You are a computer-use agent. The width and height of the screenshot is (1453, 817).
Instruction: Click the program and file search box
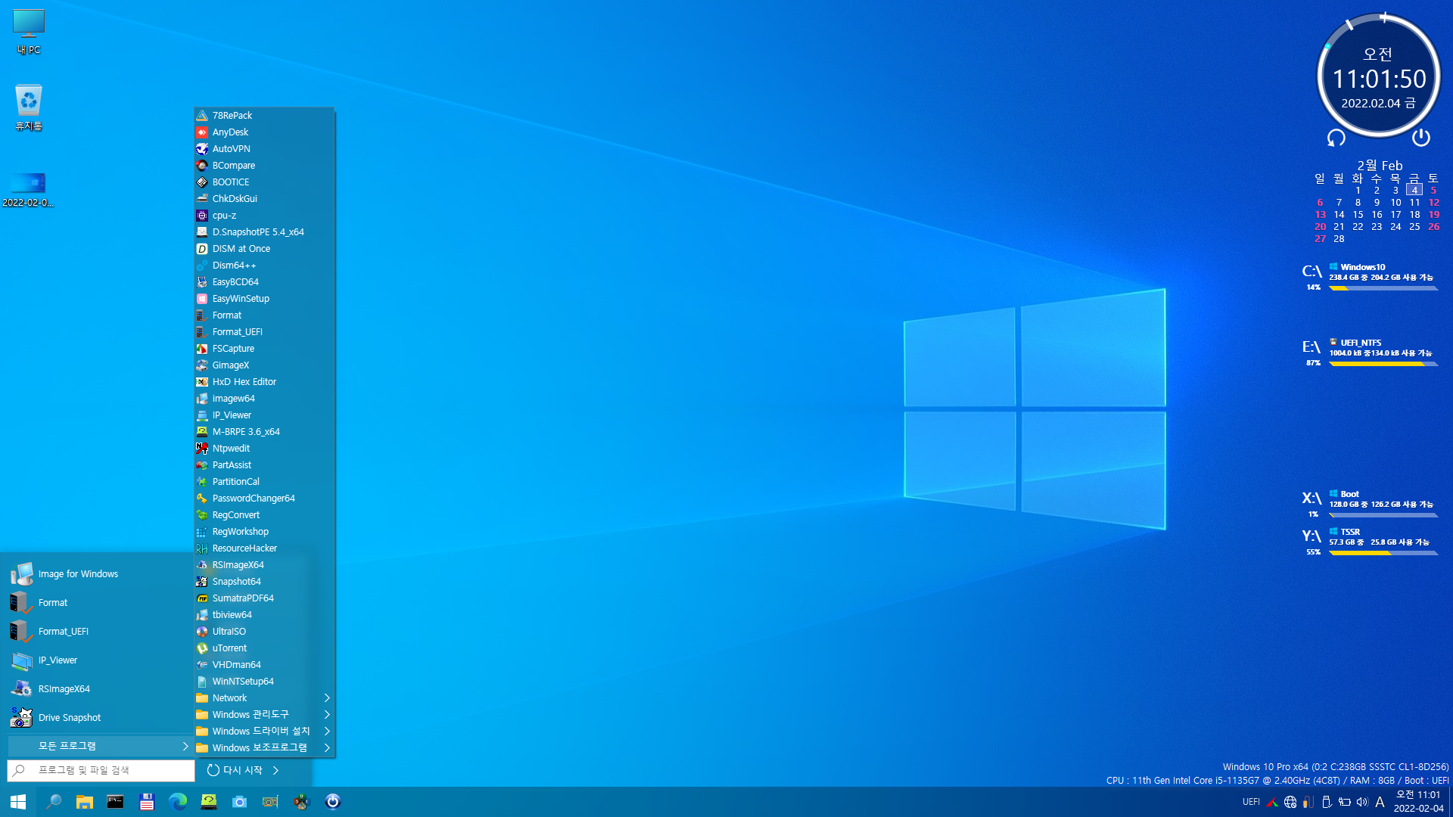click(x=101, y=770)
